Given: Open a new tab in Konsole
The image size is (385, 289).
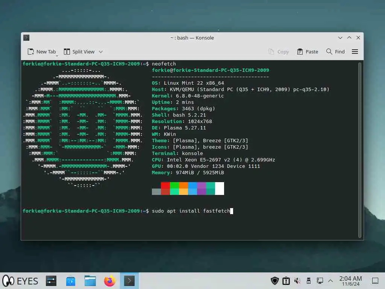Looking at the screenshot, I should click(41, 52).
